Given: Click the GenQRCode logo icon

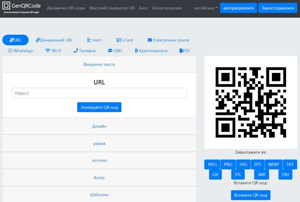Looking at the screenshot, I should coord(6,5).
